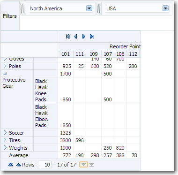
Task: Click the Rows start number field
Action: (45, 165)
